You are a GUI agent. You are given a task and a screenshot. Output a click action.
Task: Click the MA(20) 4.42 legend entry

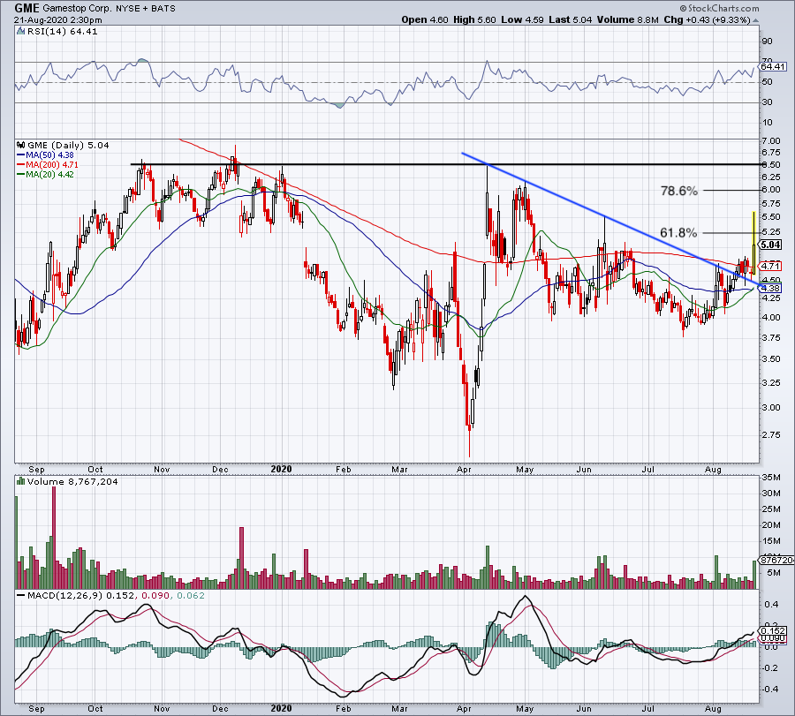[46, 174]
